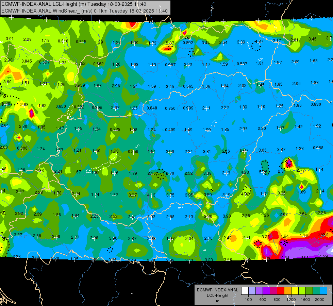This screenshot has height=306, width=333.
Task: Click the wind shear value 0.968
Action: [x=318, y=148]
